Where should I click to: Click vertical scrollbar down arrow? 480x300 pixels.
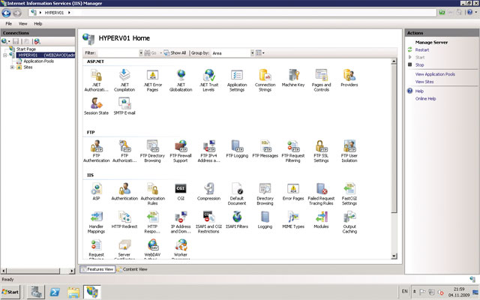(394, 256)
